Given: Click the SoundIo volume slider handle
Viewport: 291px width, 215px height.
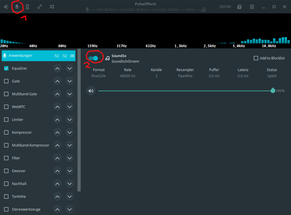Looking at the screenshot, I should pos(273,91).
